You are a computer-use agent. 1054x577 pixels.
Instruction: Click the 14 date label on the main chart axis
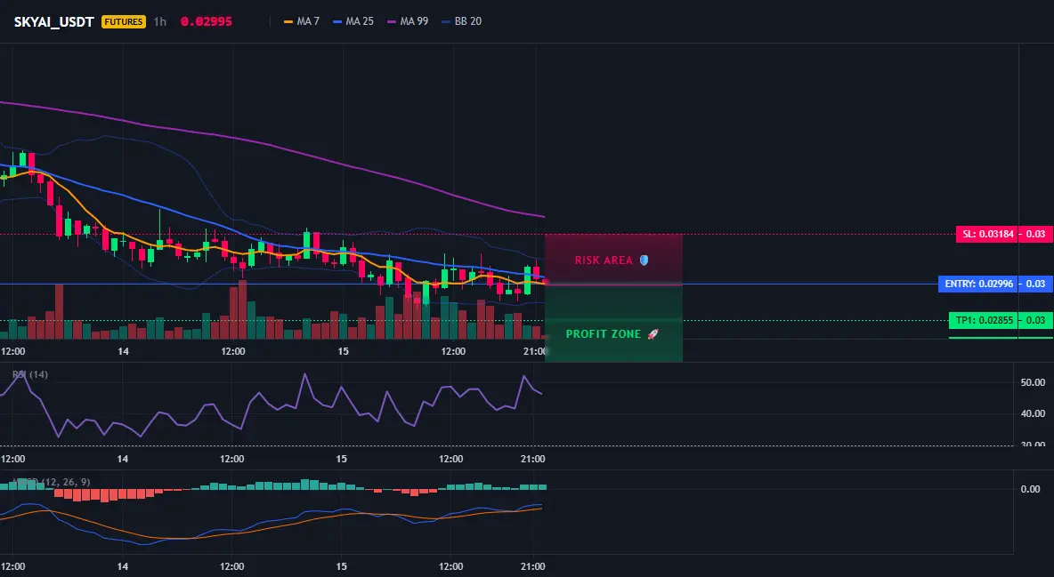point(123,351)
